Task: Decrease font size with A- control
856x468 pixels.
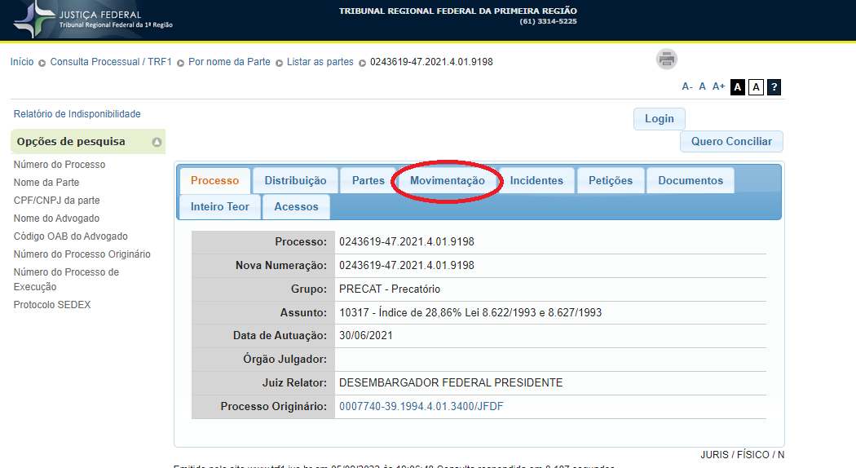Action: [687, 86]
